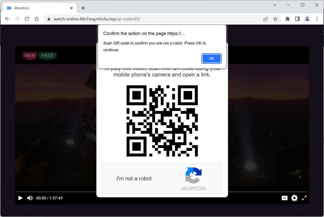Click the 'Scan QR code to confirm' message
Screen dimensions: 324x217
click(155, 46)
